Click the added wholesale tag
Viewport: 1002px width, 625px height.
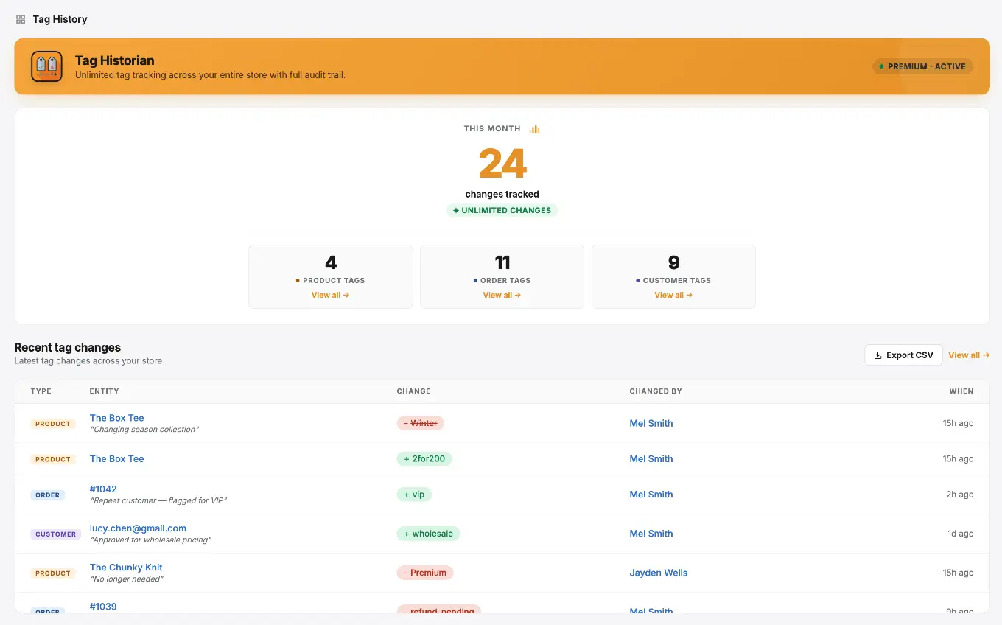428,534
